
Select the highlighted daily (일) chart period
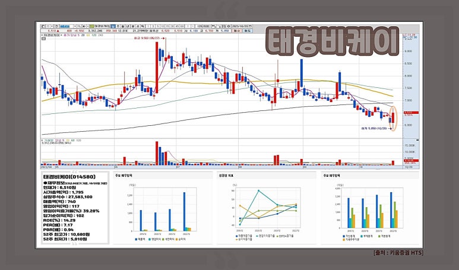coord(113,26)
